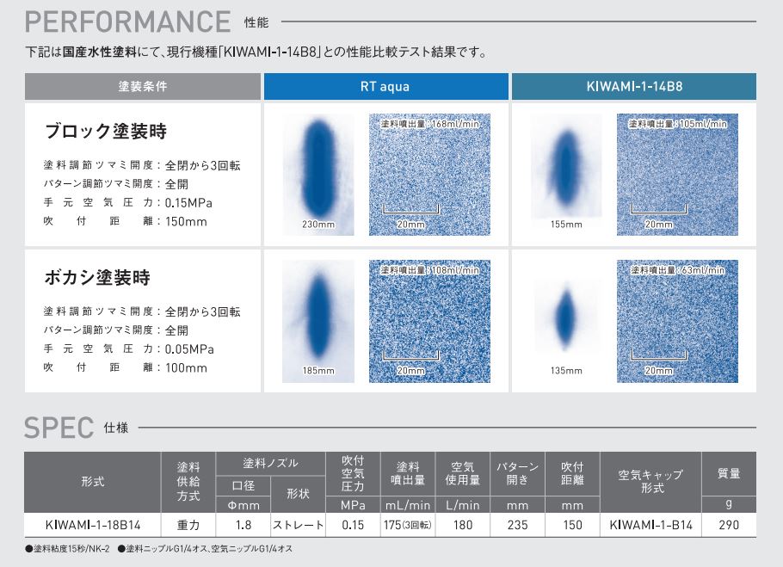Select the MPa unit cell

tap(353, 504)
